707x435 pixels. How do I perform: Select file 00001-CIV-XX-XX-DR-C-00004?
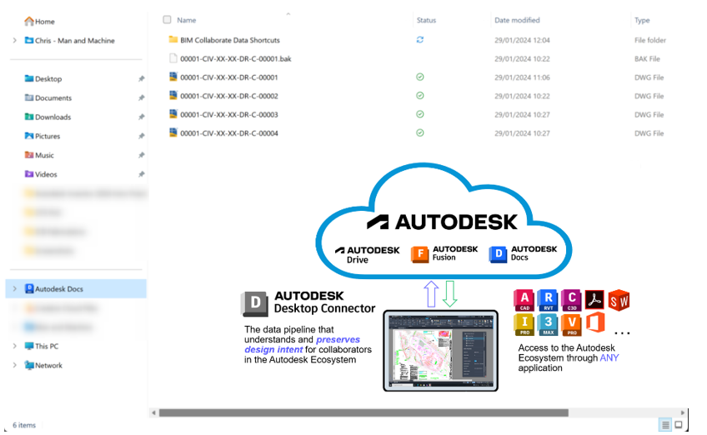click(x=229, y=133)
